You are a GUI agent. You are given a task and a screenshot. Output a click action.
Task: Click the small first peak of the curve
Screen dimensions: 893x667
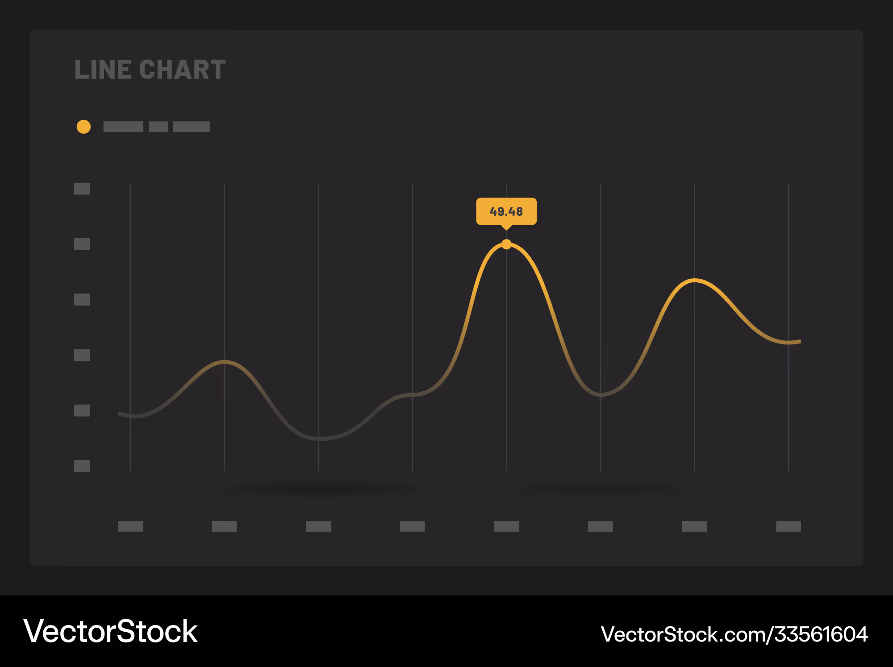[225, 362]
